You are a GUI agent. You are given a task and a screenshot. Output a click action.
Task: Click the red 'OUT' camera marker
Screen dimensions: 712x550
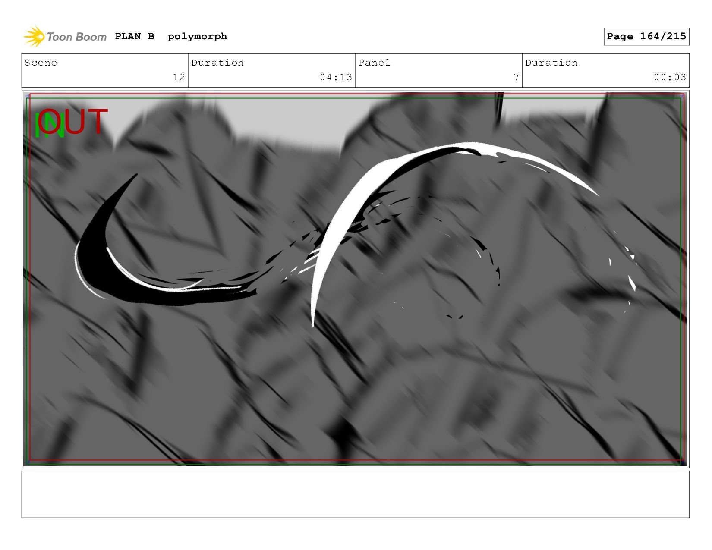(72, 121)
